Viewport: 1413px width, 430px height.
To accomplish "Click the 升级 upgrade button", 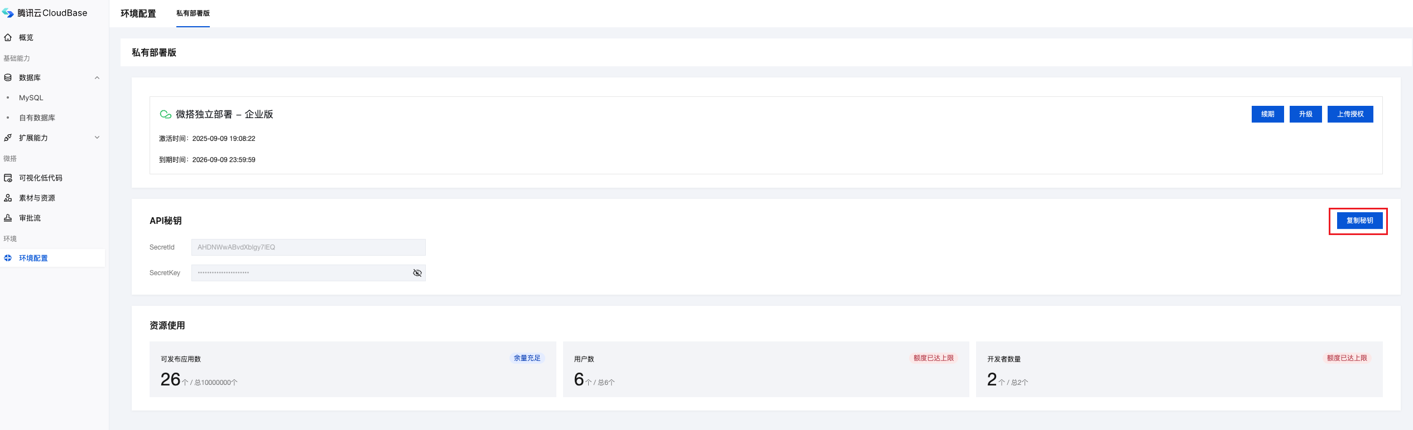I will pos(1305,114).
